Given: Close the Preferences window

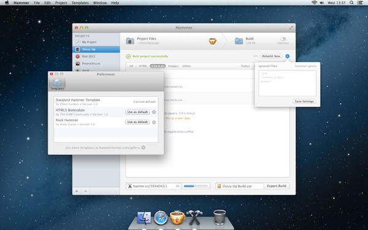Looking at the screenshot, I should click(52, 74).
